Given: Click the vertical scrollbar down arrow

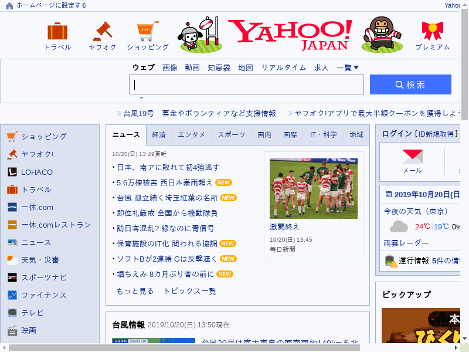Looking at the screenshot, I should (464, 339).
